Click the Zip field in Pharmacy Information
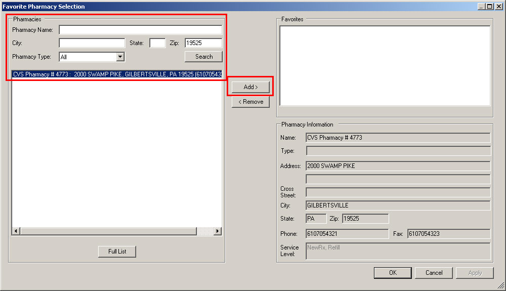Viewport: 506px width, 291px height. (x=365, y=219)
